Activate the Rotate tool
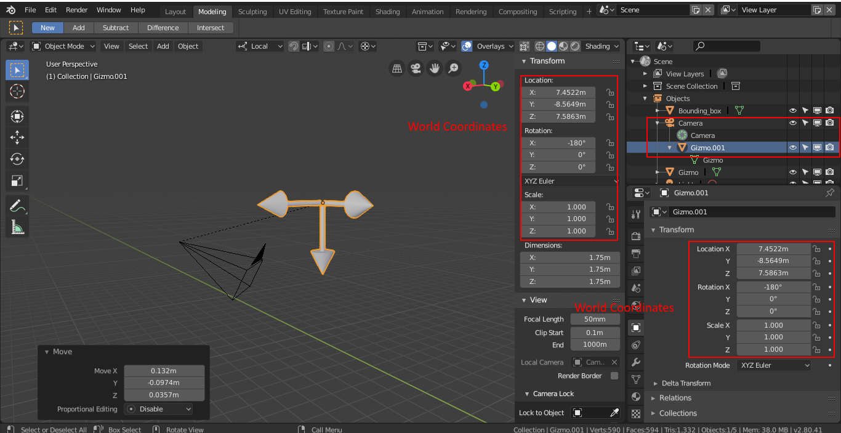Screen dimensions: 841x433 click(x=17, y=159)
